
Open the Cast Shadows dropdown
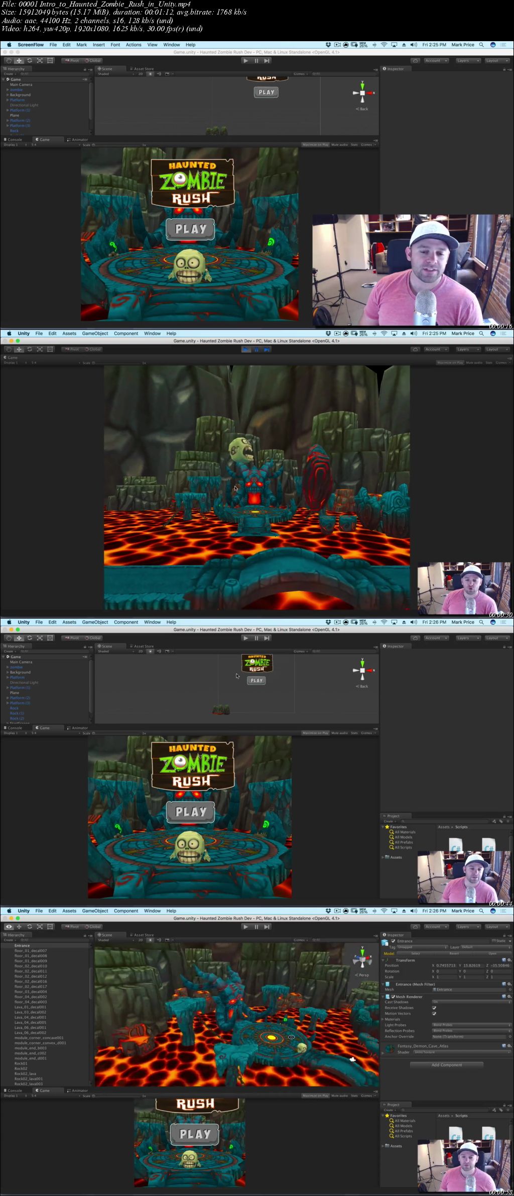(x=471, y=1002)
